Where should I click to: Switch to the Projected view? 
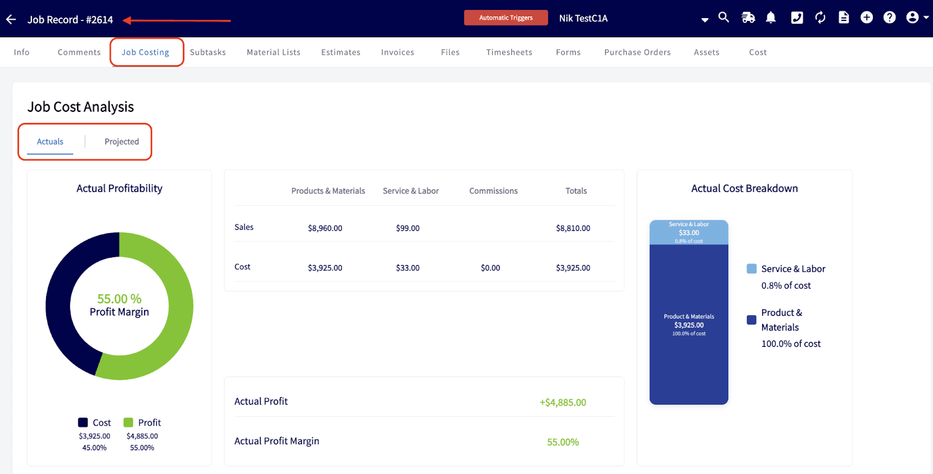[121, 142]
